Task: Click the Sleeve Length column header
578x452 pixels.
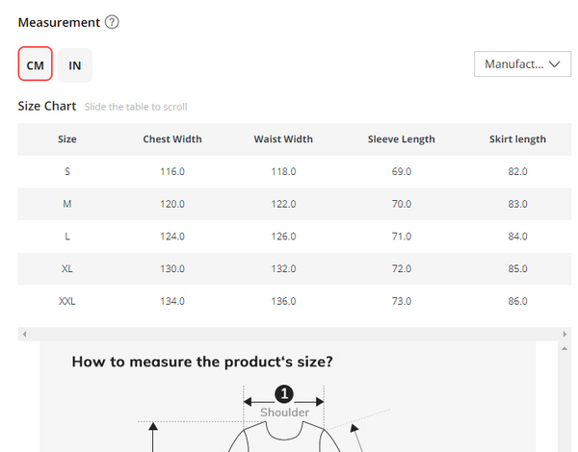Action: click(401, 139)
